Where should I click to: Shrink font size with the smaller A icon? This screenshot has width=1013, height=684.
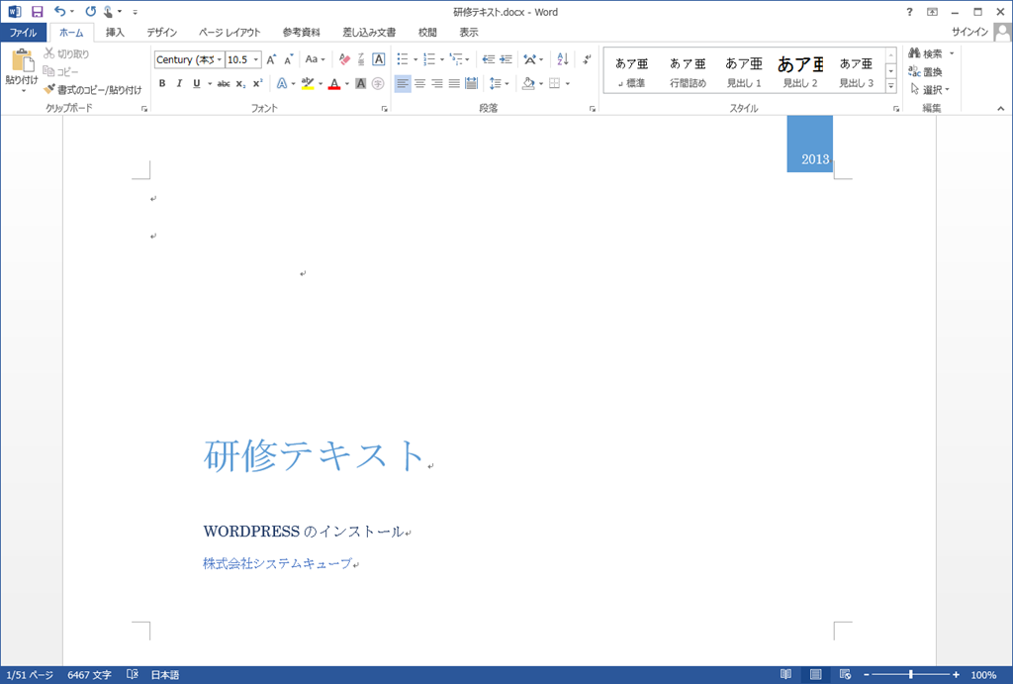tap(289, 59)
